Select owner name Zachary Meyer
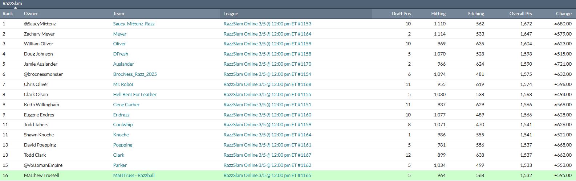This screenshot has height=181, width=576. tap(39, 34)
